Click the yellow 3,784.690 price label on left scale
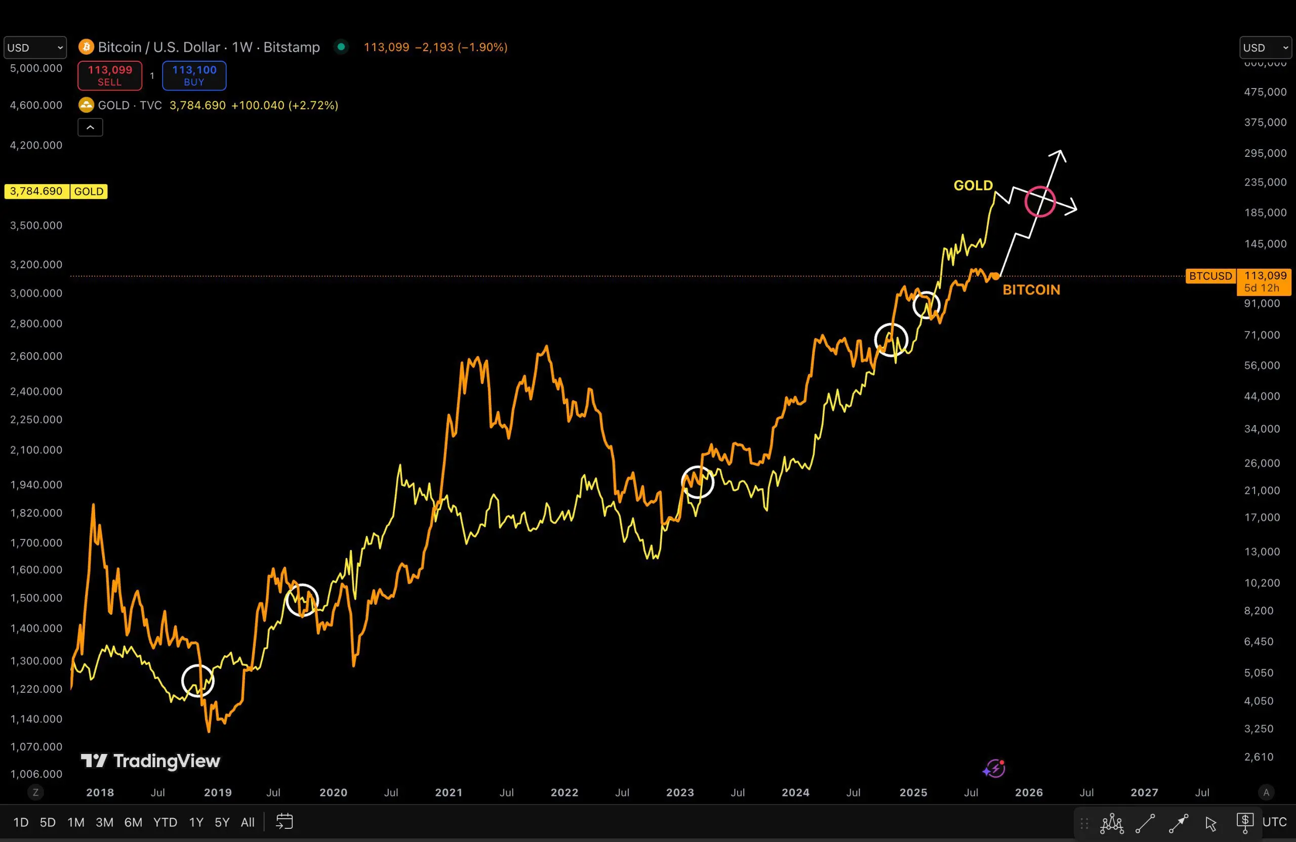 click(36, 191)
